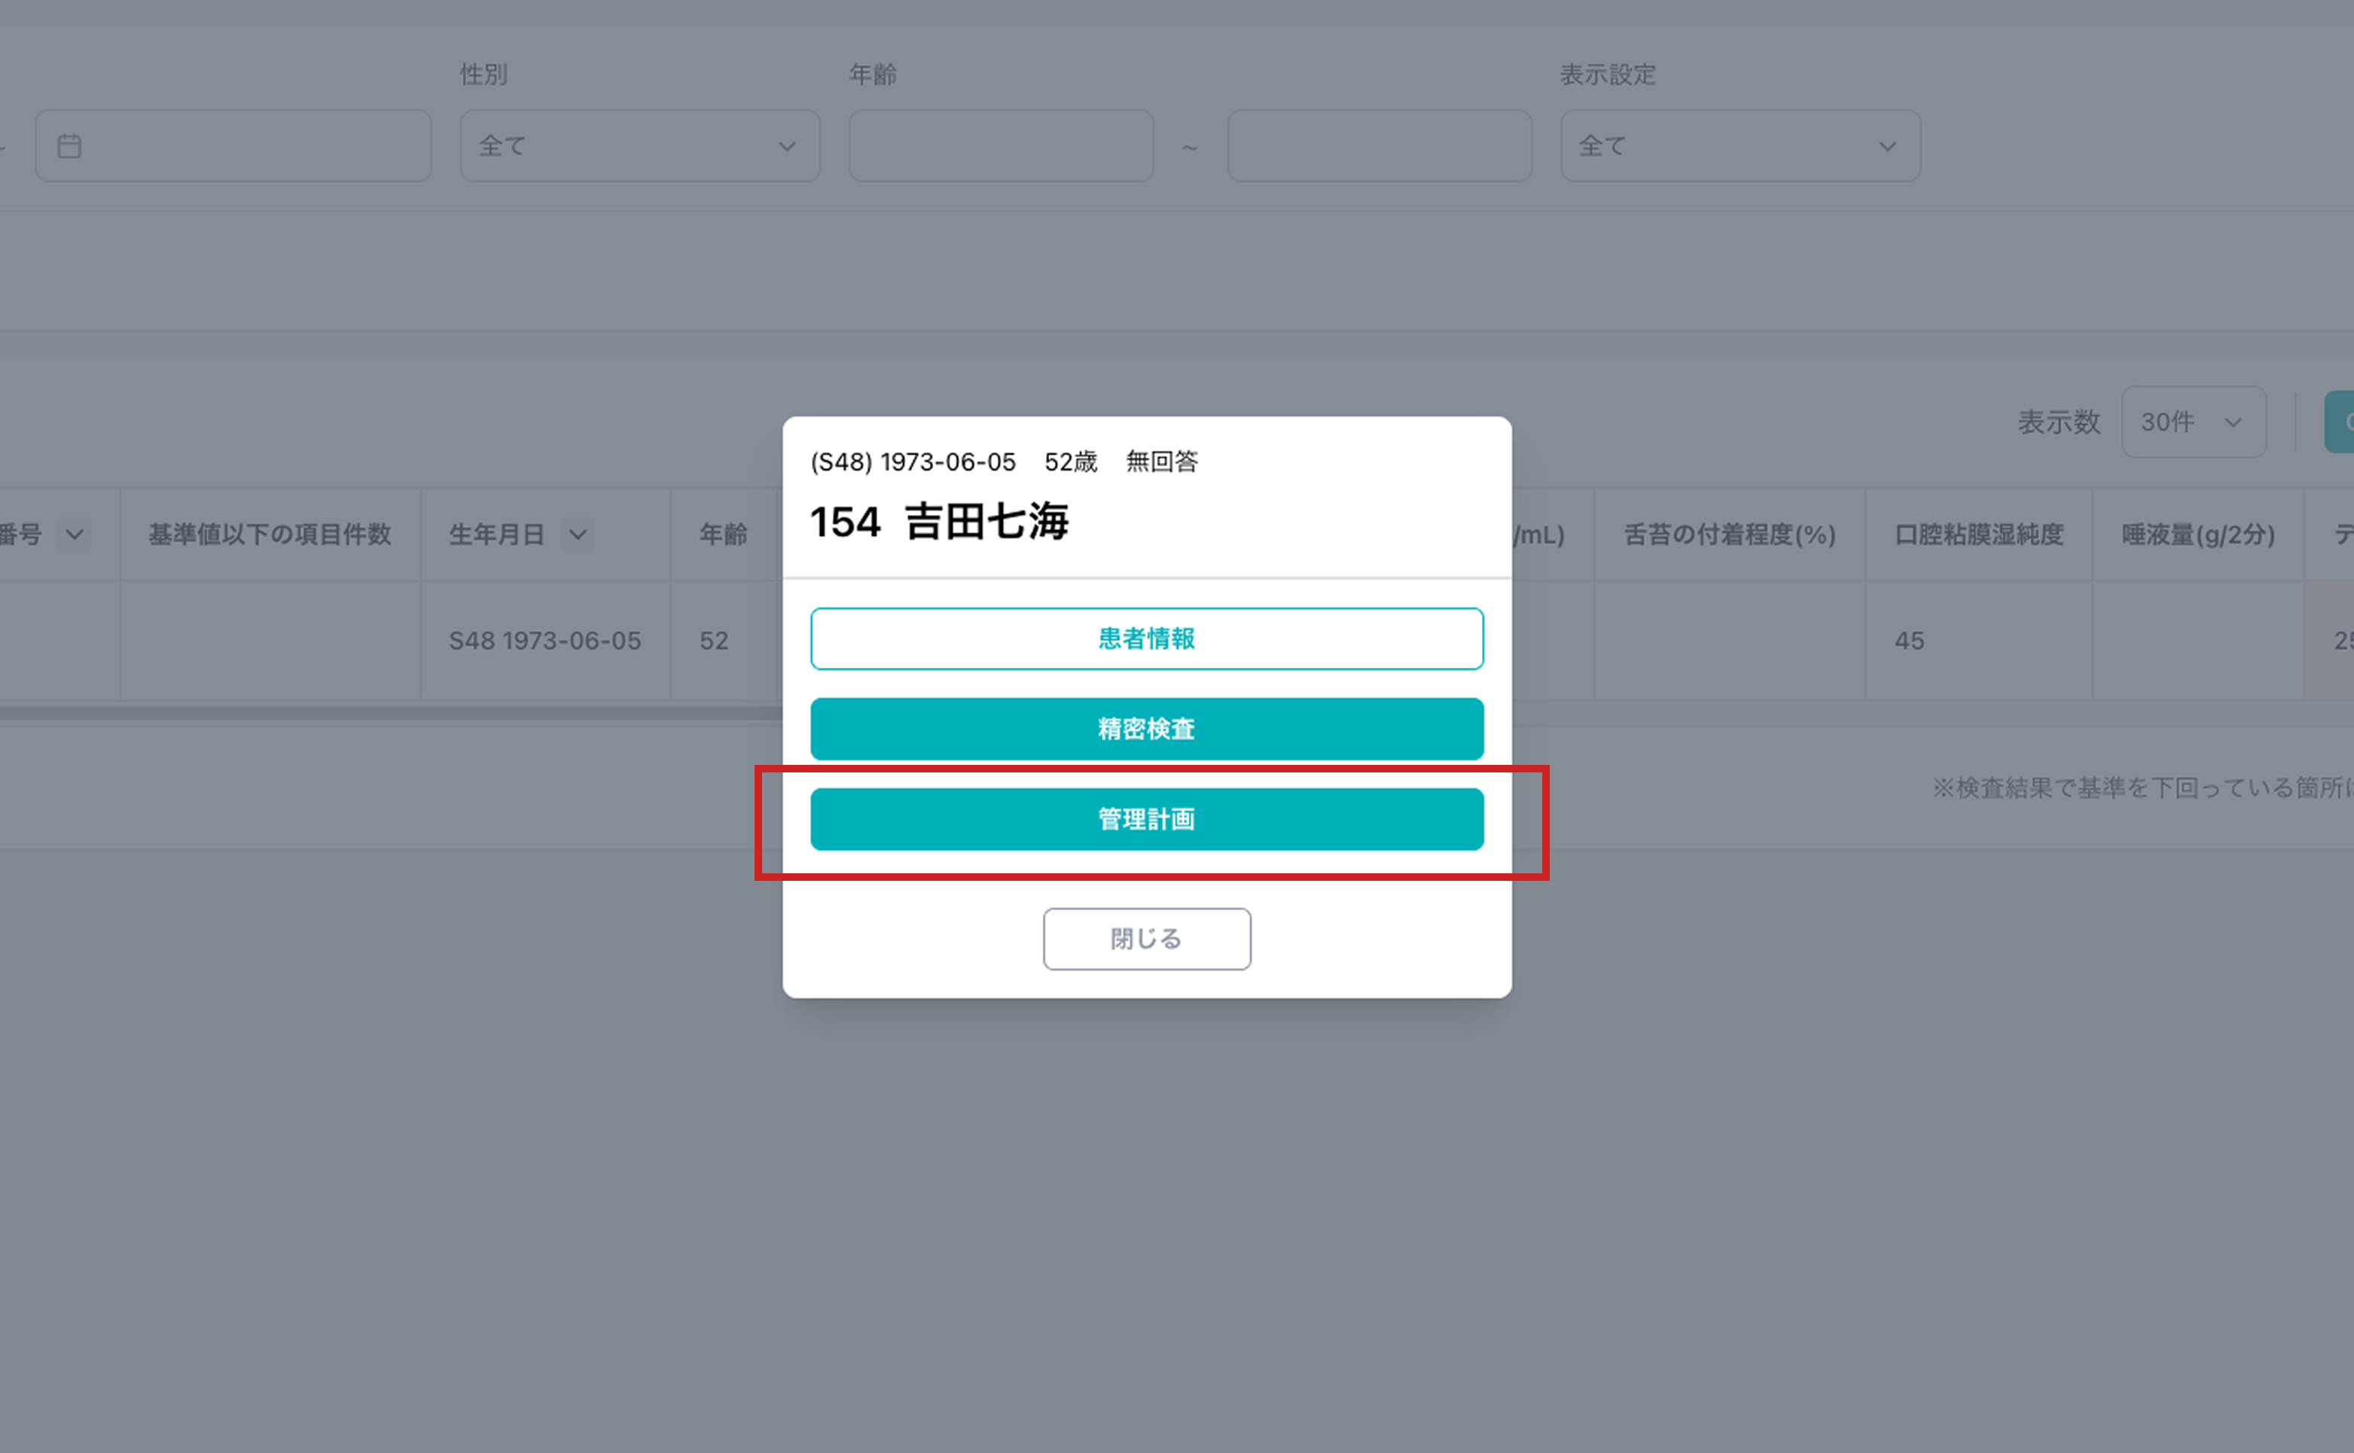Viewport: 2354px width, 1453px height.
Task: Click the minimum 年齢 input field
Action: pyautogui.click(x=1001, y=146)
